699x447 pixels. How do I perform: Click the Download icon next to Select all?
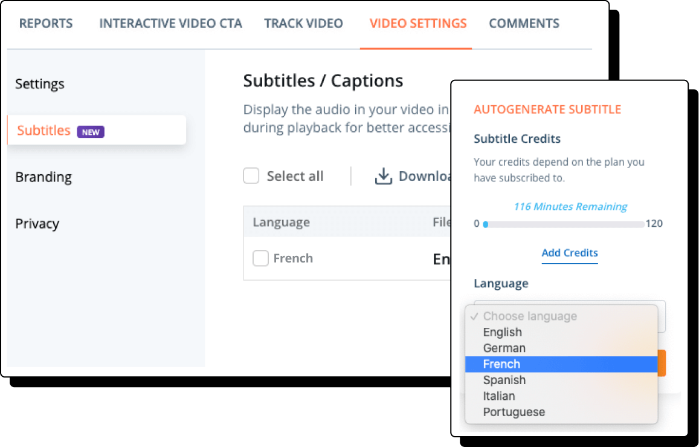pos(384,176)
